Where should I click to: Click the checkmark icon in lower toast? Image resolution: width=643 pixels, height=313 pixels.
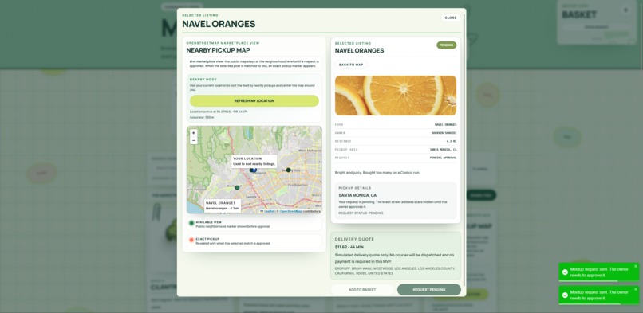(x=565, y=295)
